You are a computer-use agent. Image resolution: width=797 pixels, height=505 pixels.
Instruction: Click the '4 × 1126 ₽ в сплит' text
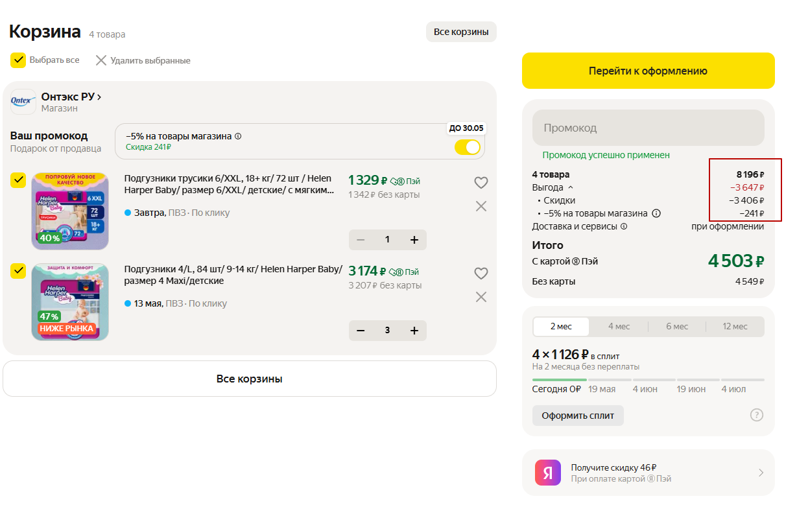point(576,355)
